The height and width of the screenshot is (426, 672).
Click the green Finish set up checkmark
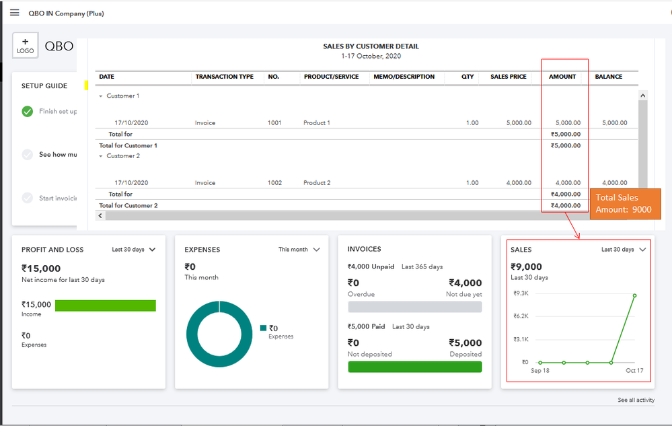tap(28, 112)
